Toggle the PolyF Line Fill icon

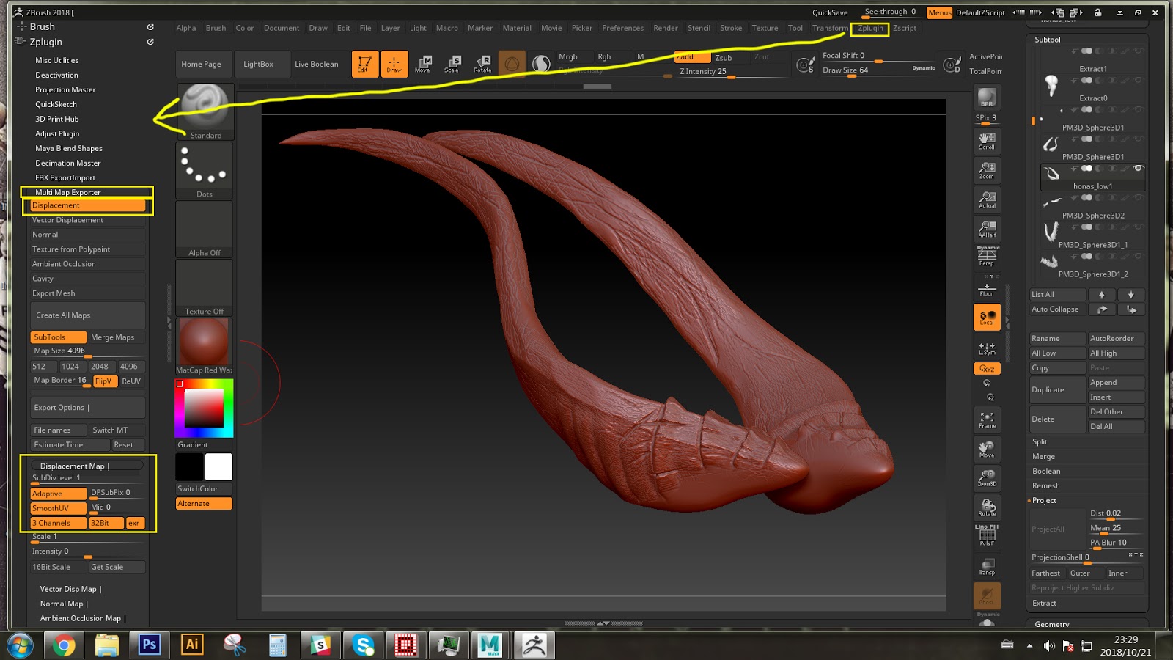[987, 536]
